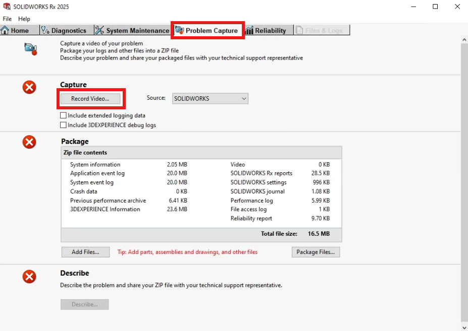This screenshot has height=331, width=468.
Task: Switch to the Home tab
Action: (20, 30)
